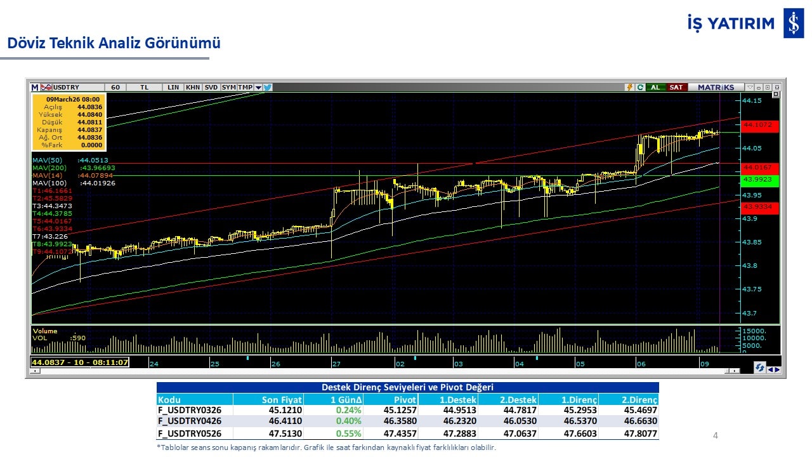The image size is (812, 457).
Task: Expand the dropdown arrow next to TMP
Action: click(258, 88)
